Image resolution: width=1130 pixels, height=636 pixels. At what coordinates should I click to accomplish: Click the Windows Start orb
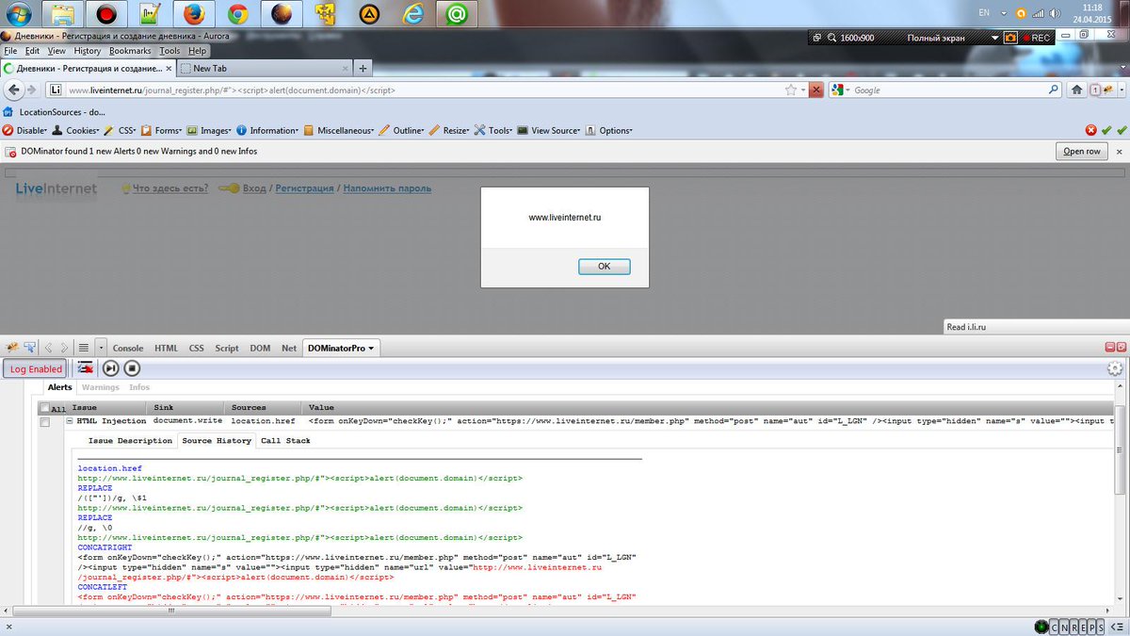tap(19, 13)
